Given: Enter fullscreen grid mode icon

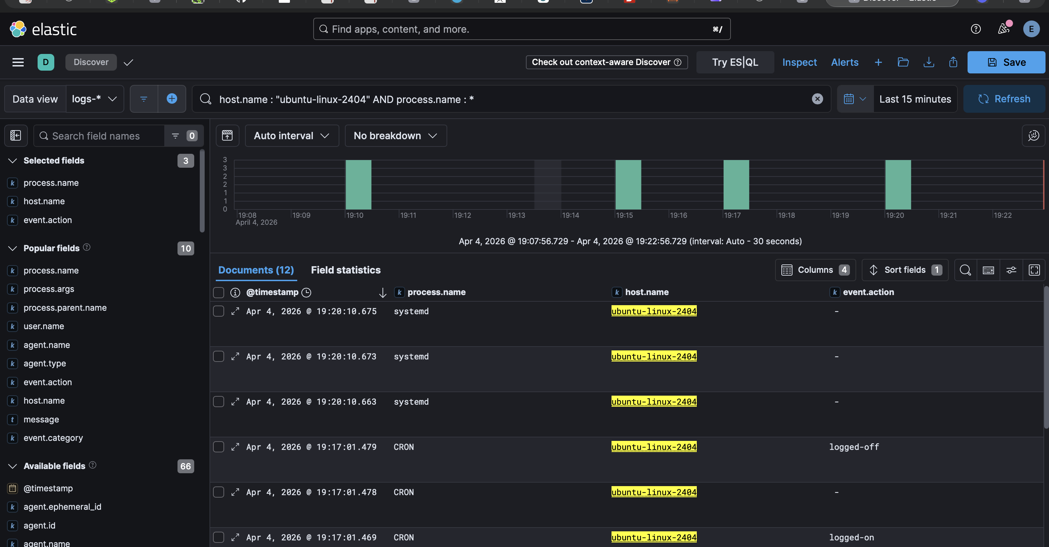Looking at the screenshot, I should point(1034,270).
